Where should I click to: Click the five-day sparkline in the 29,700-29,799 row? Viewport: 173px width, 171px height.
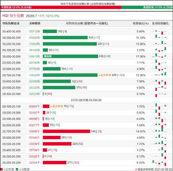159,74
